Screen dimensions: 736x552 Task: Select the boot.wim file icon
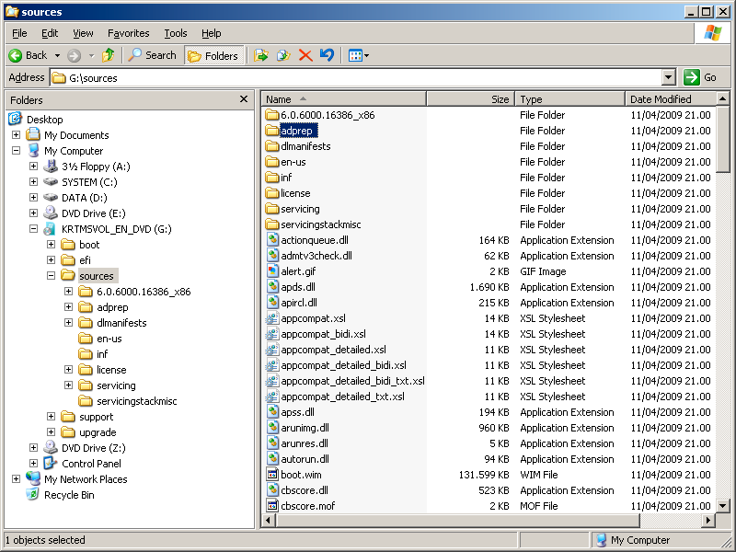[x=272, y=475]
